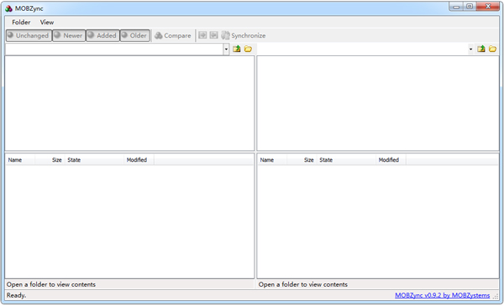Sort left list by Size column
Screen dimensions: 504x306
(x=50, y=160)
